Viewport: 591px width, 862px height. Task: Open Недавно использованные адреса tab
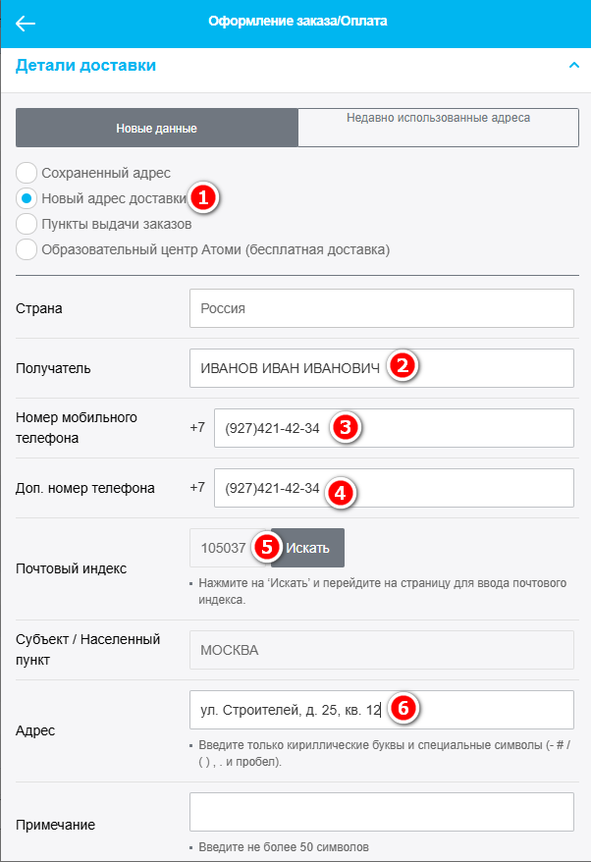pos(438,128)
